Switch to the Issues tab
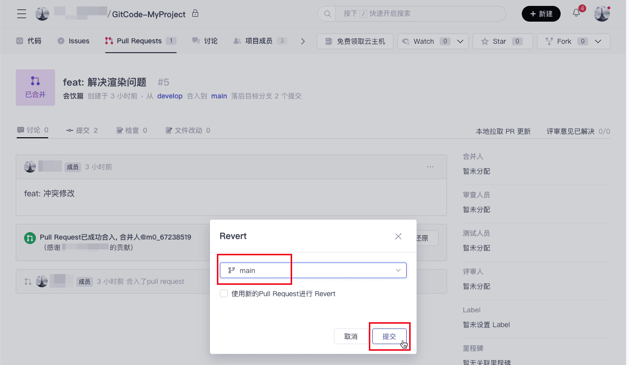 [74, 41]
